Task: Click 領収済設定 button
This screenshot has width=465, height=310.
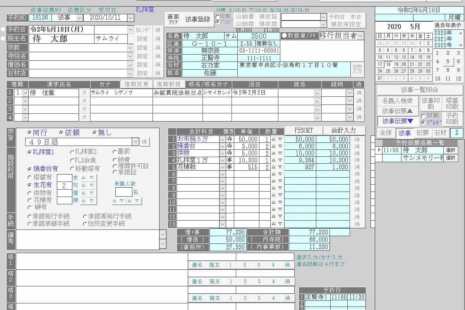Action: pyautogui.click(x=346, y=24)
